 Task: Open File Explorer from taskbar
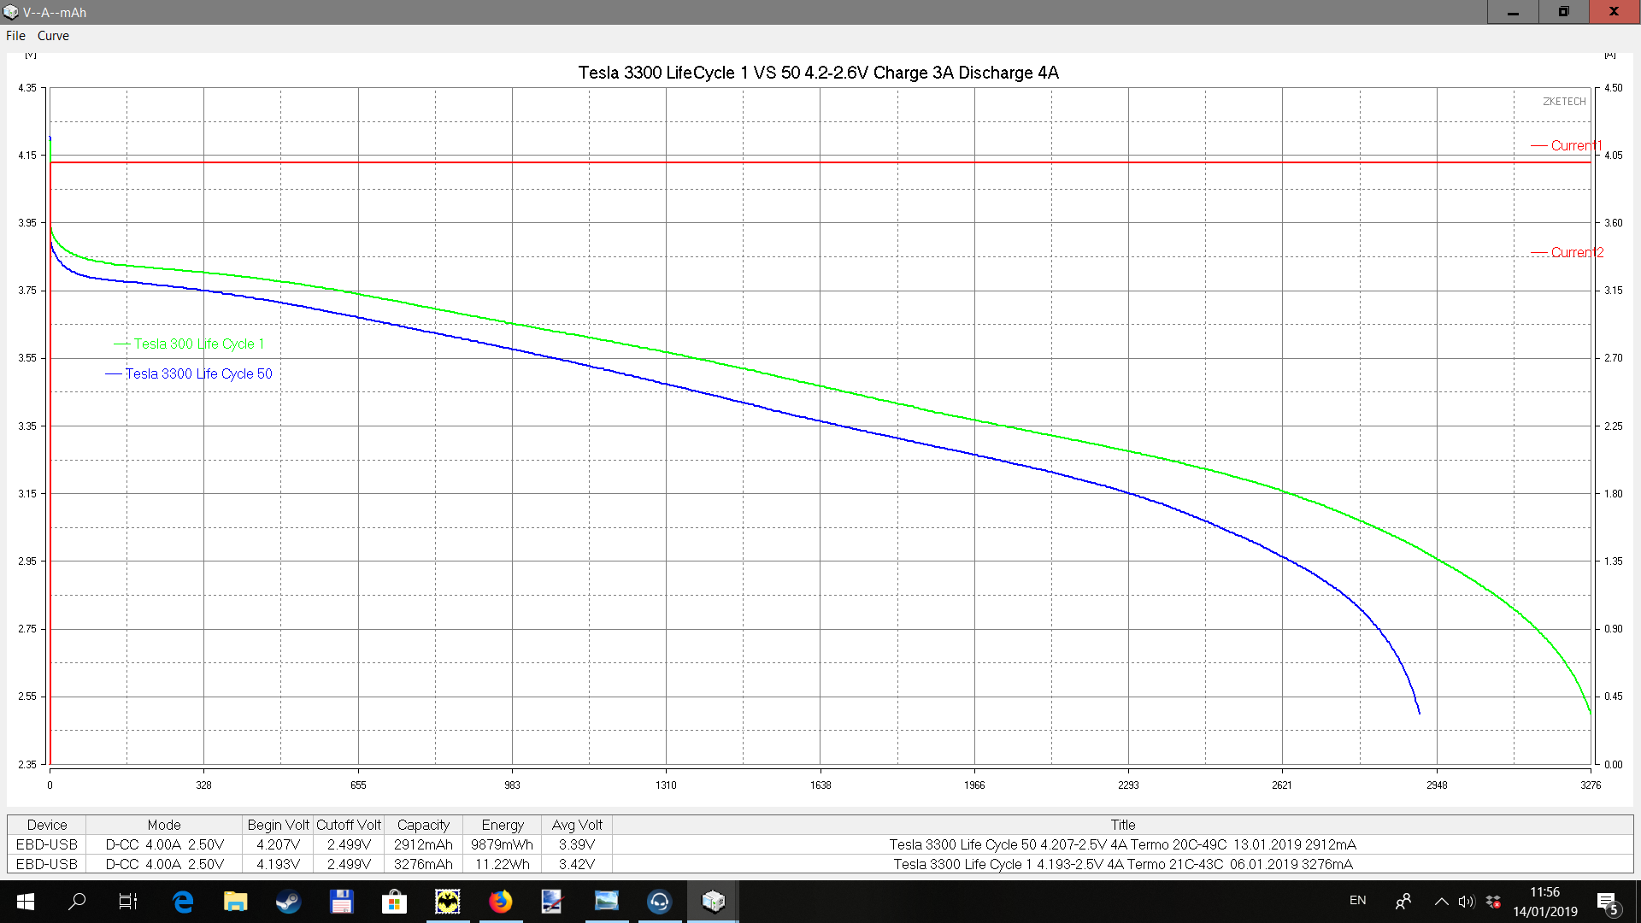pyautogui.click(x=235, y=901)
